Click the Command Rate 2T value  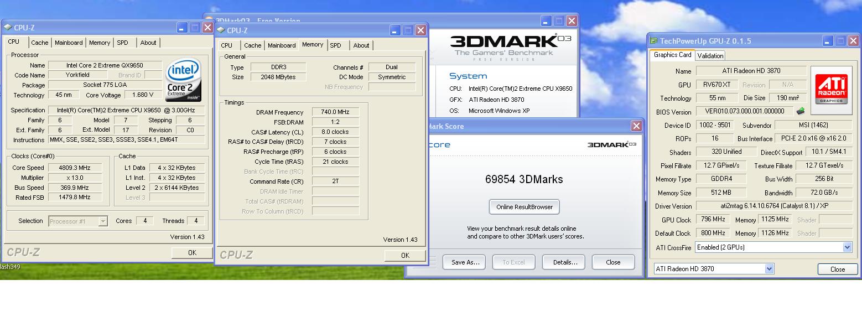coord(335,181)
